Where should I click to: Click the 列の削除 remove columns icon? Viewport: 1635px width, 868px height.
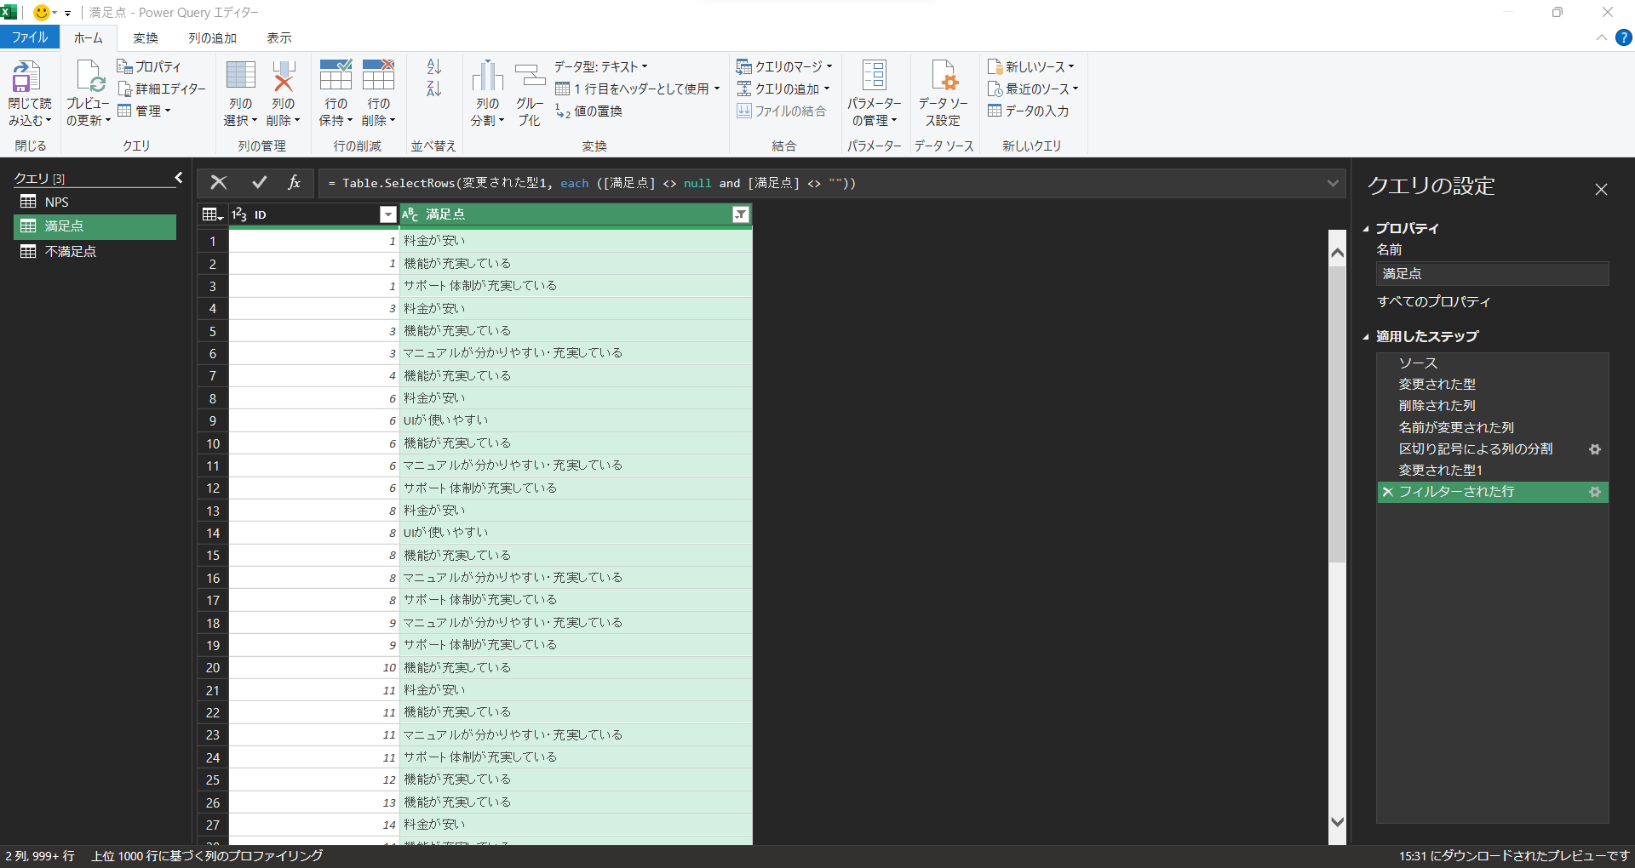coord(284,75)
